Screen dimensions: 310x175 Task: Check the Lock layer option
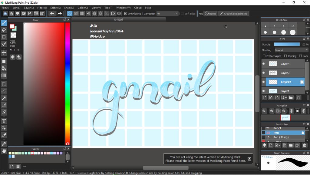tap(301, 56)
